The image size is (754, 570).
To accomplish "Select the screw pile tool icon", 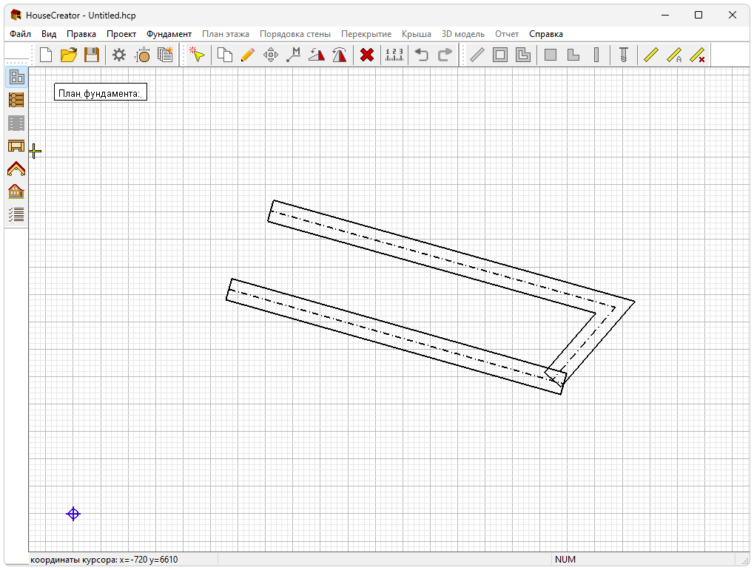I will [x=624, y=55].
